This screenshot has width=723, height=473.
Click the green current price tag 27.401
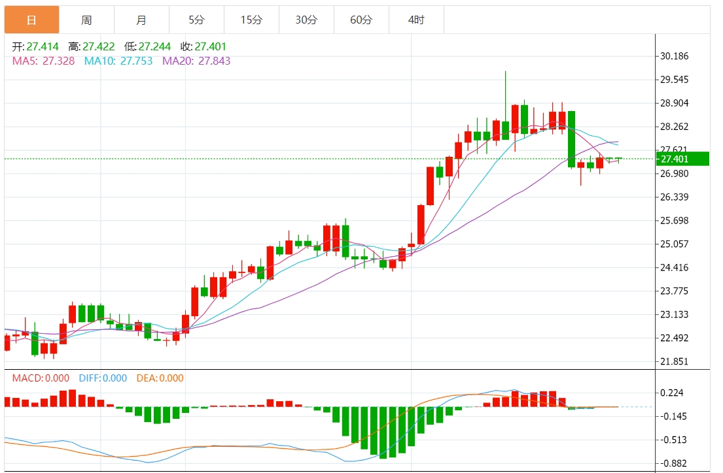point(682,159)
